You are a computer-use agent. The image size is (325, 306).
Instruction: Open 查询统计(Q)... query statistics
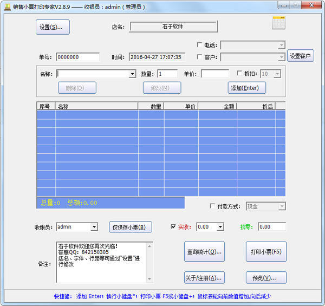pyautogui.click(x=204, y=252)
